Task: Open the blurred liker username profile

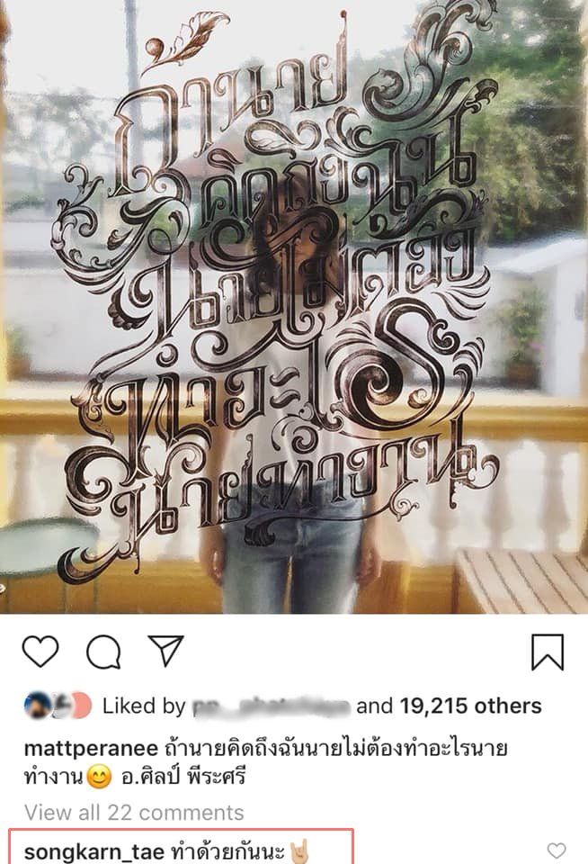Action: (x=271, y=706)
